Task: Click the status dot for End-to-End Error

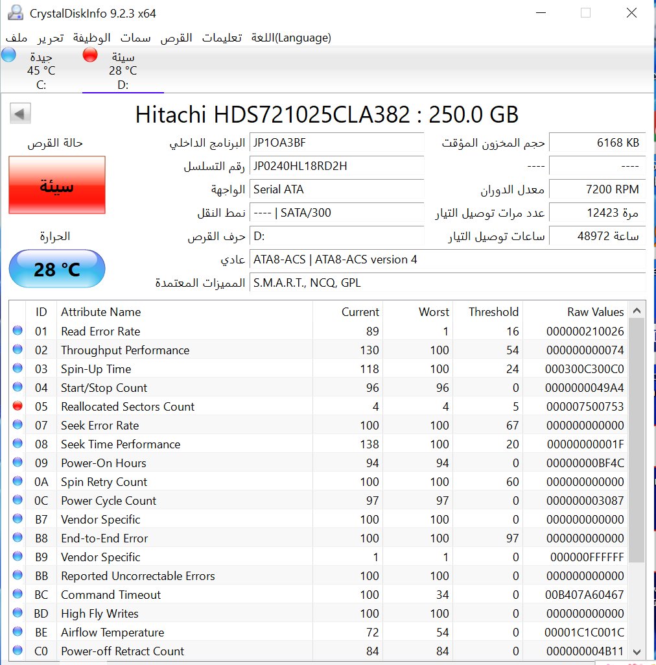Action: click(x=18, y=537)
